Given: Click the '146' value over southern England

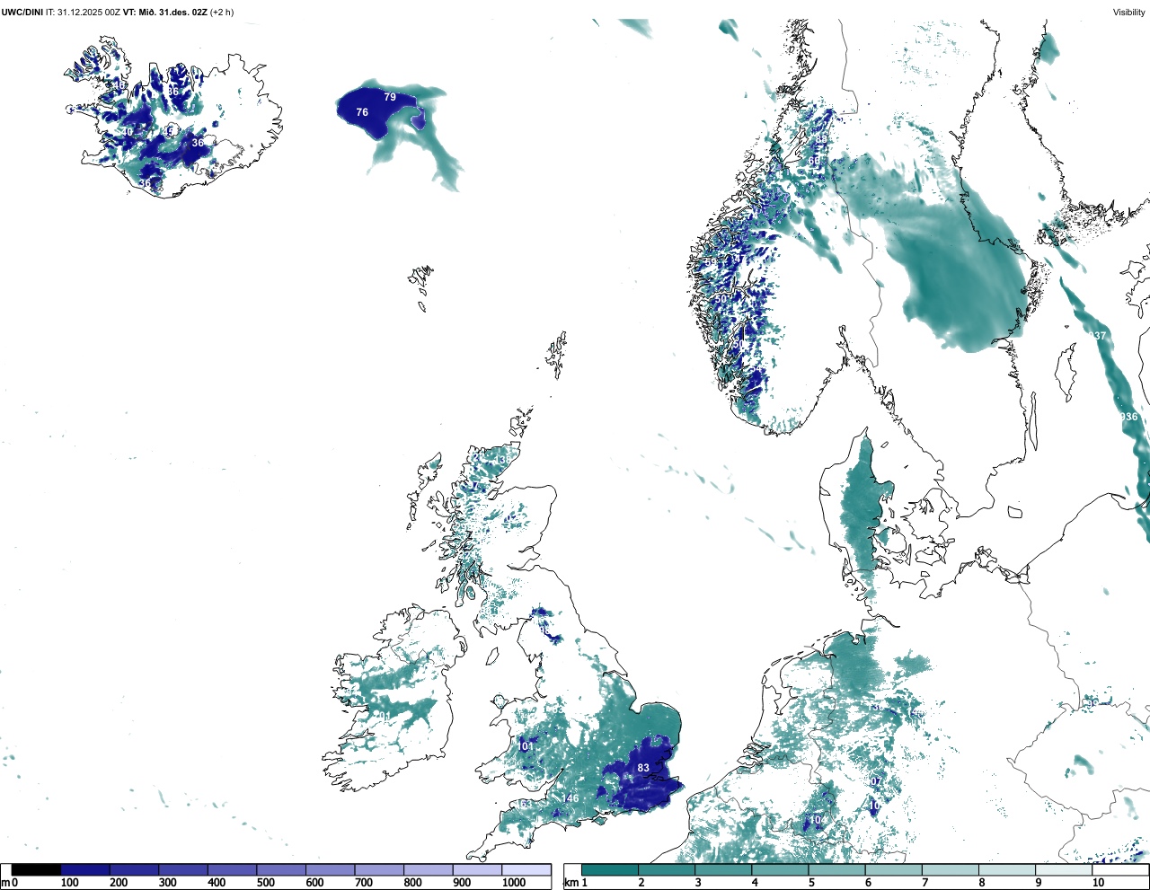Looking at the screenshot, I should coord(571,798).
